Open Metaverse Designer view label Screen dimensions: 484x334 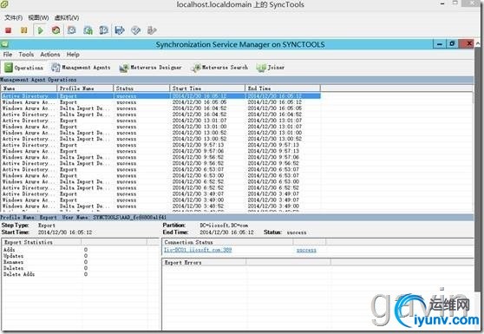point(156,68)
